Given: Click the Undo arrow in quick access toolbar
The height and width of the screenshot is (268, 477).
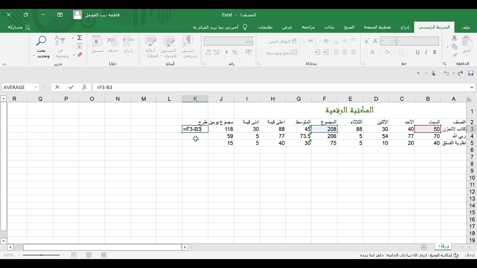Looking at the screenshot, I should 446,73.
